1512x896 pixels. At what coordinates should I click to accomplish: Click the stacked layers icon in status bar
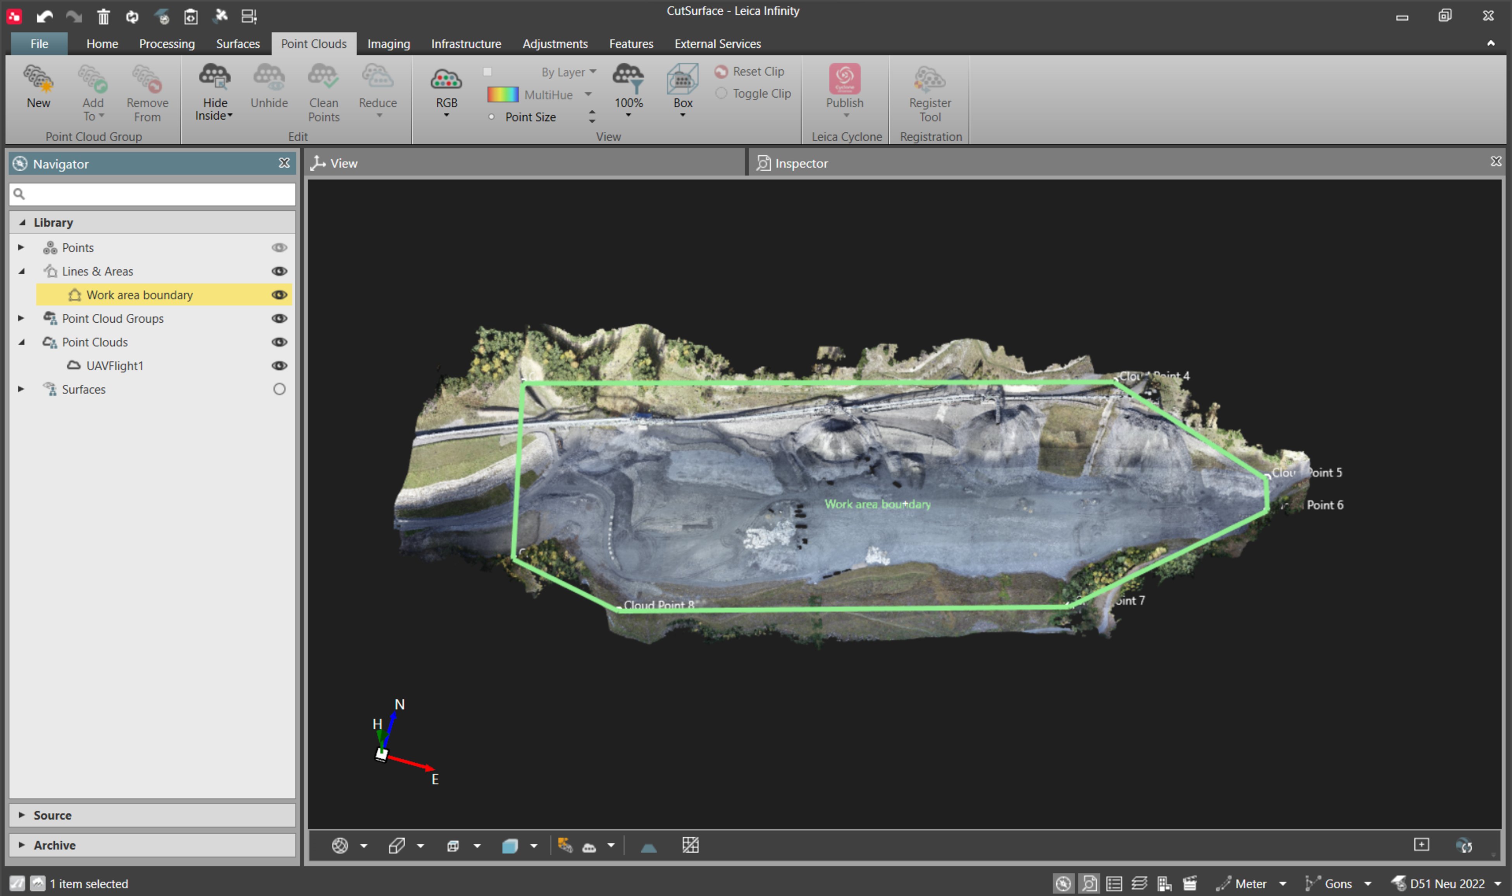1139,884
